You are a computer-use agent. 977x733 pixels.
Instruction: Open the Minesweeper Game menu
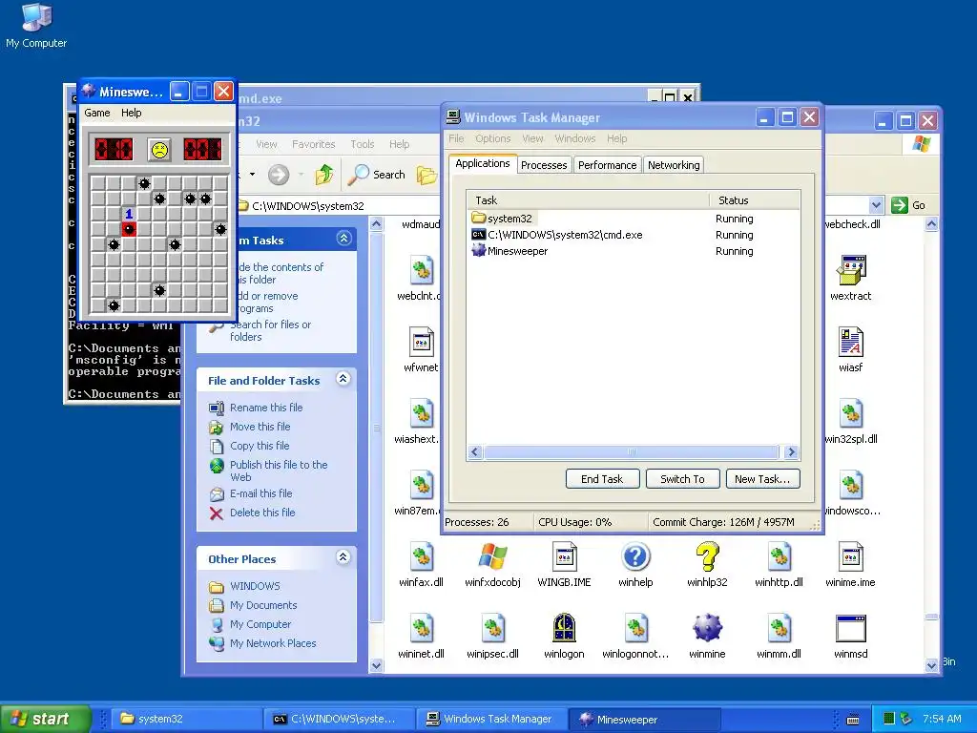[97, 113]
